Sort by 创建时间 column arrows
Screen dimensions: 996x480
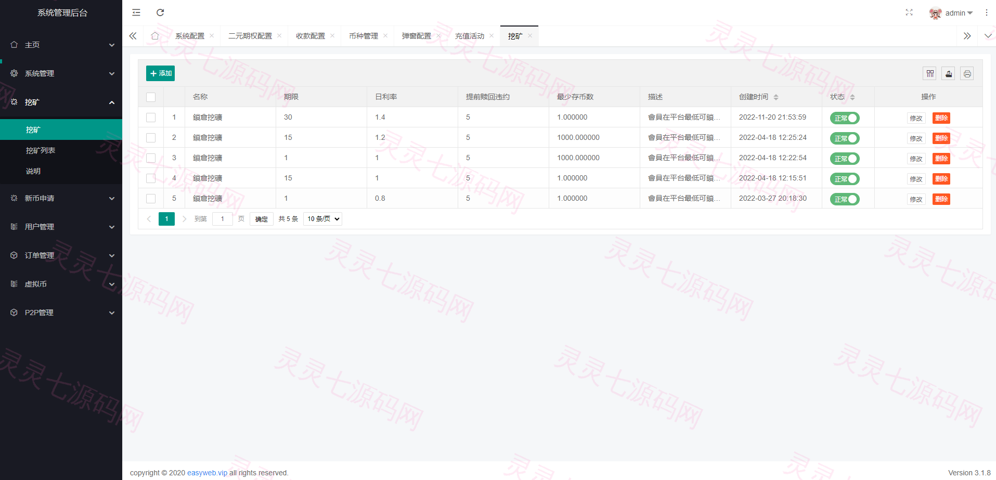[x=775, y=97]
